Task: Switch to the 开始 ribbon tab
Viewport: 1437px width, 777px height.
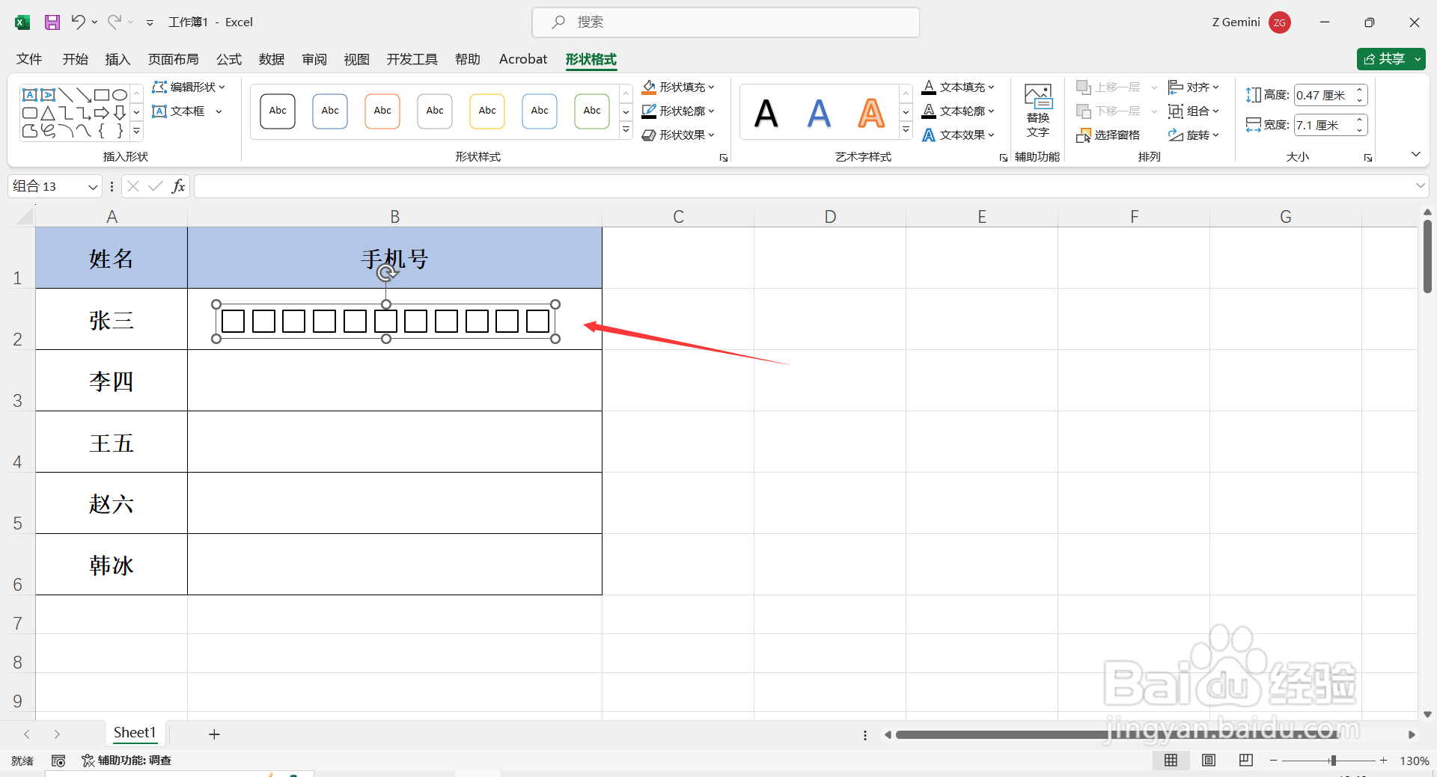Action: point(75,59)
